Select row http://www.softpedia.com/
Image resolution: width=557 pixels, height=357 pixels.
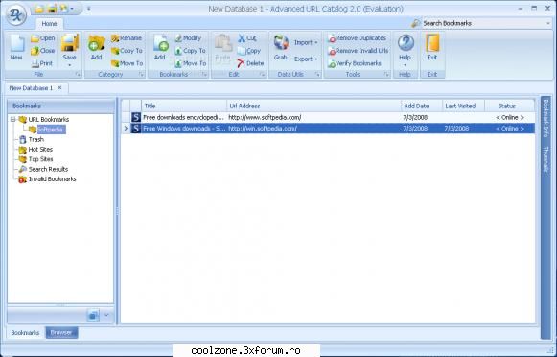[328, 117]
